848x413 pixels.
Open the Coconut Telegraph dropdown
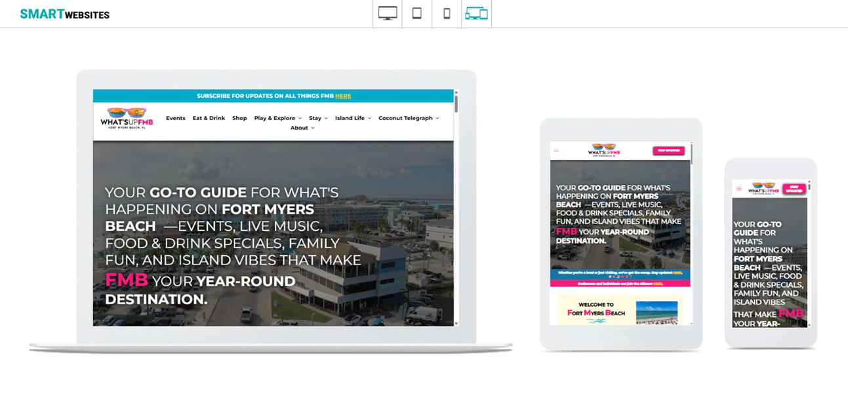click(x=405, y=118)
